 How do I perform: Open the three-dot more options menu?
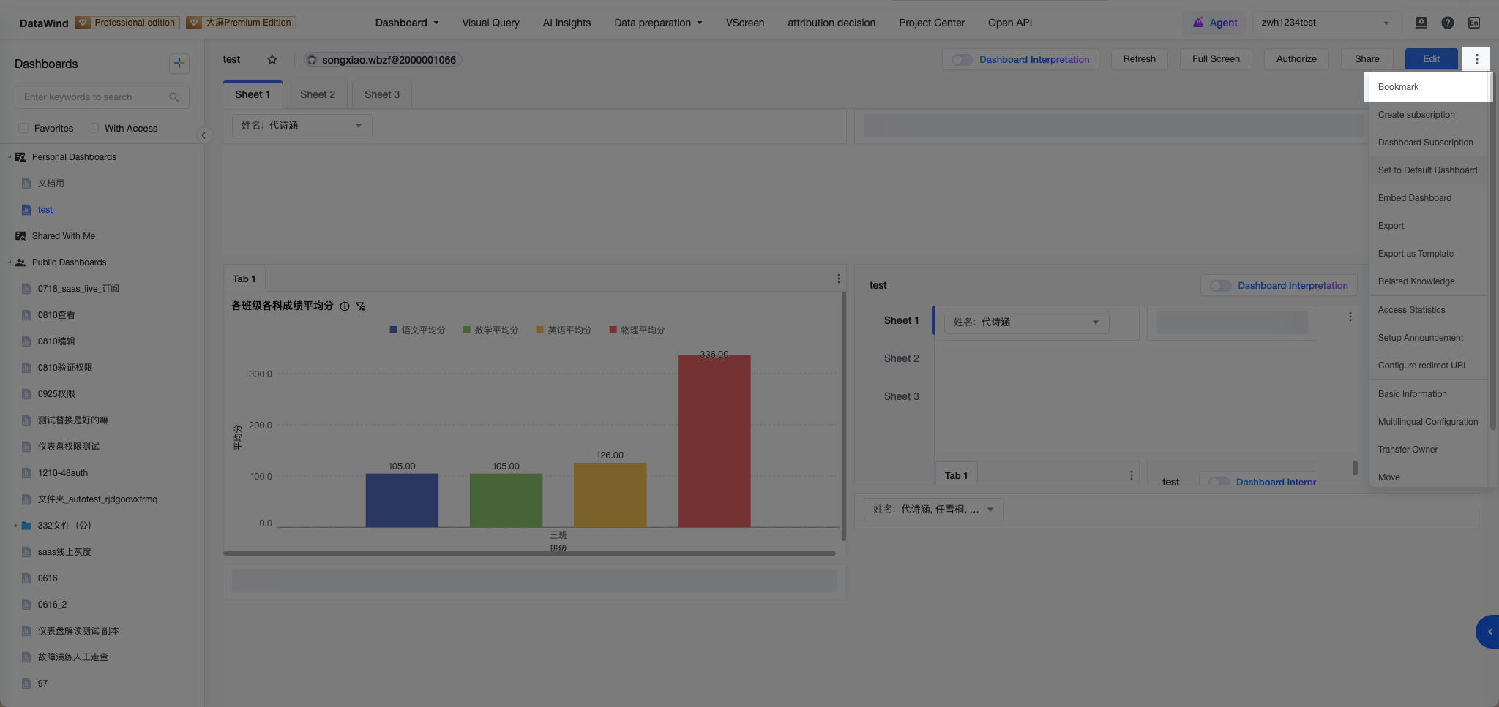(x=1476, y=59)
